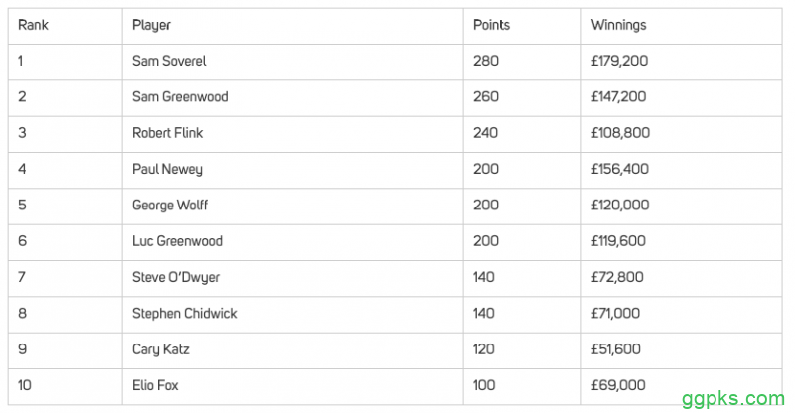The height and width of the screenshot is (413, 795).
Task: Select the £156,400 winnings cell
Action: click(x=619, y=169)
